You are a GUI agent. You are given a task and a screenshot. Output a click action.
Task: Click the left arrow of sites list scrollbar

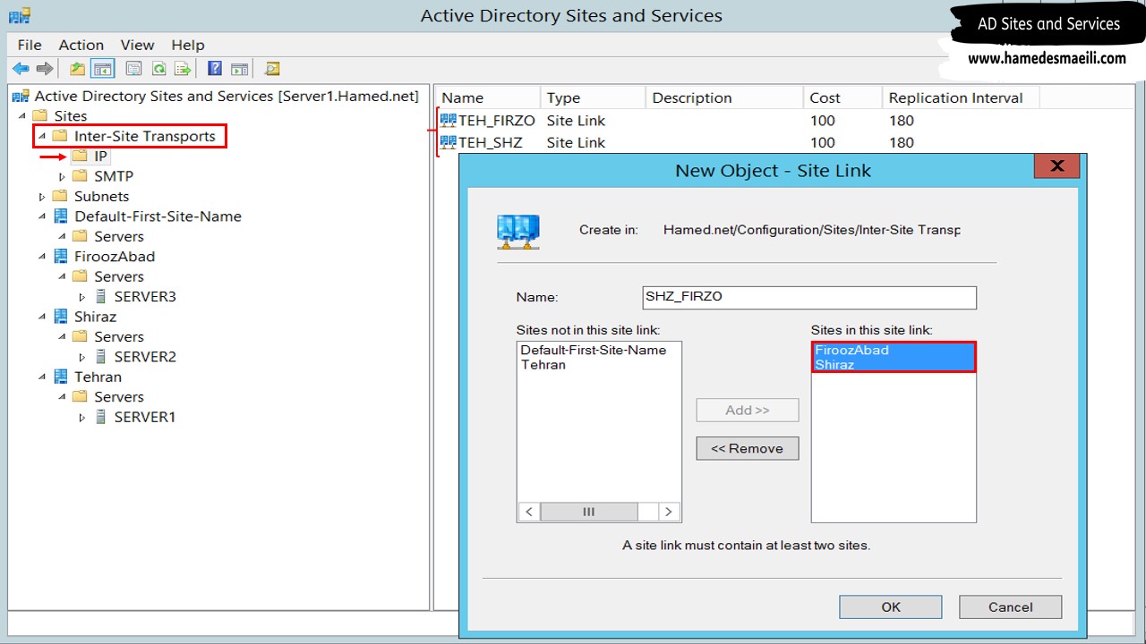(x=529, y=512)
